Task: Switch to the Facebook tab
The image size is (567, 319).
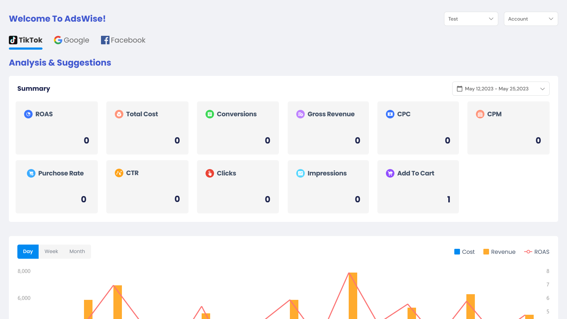Action: (x=123, y=40)
